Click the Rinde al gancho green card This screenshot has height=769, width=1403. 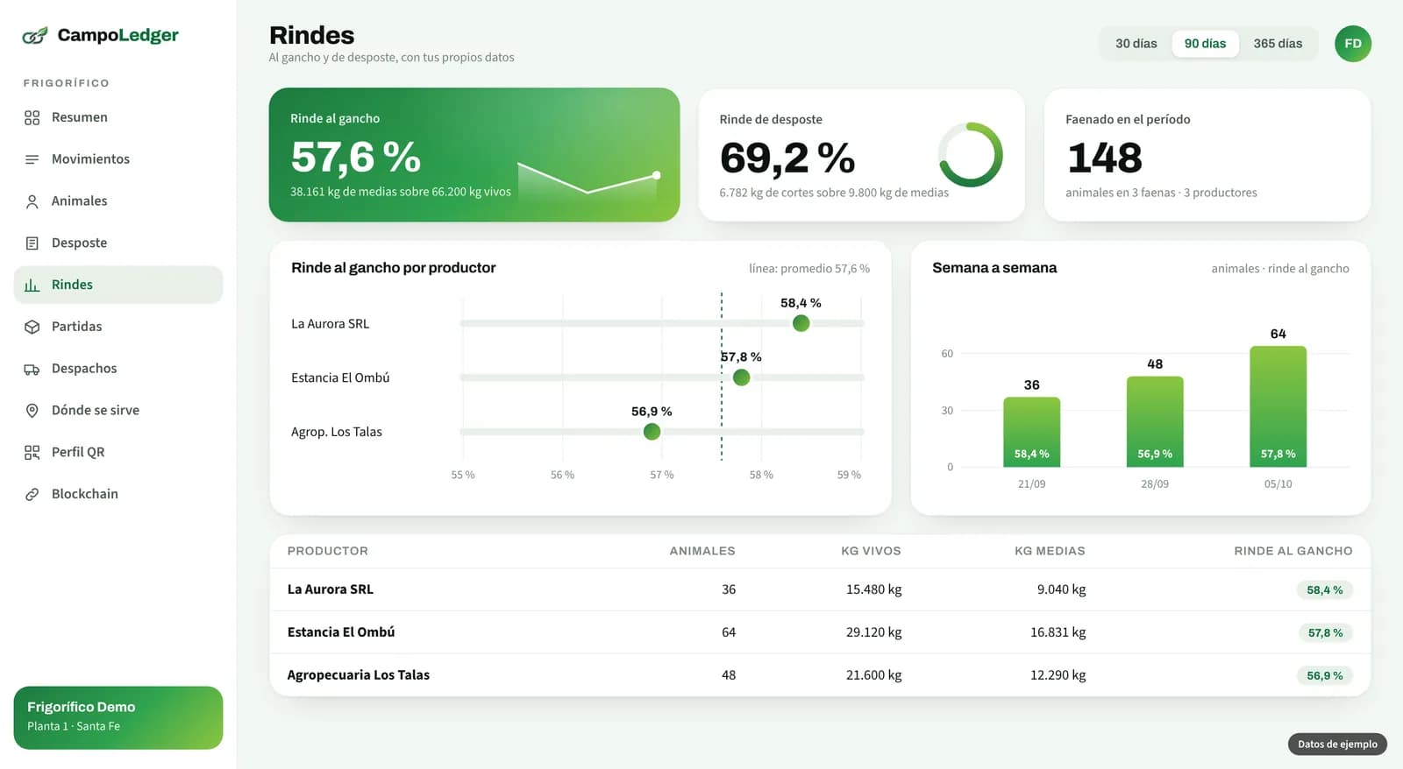tap(474, 154)
